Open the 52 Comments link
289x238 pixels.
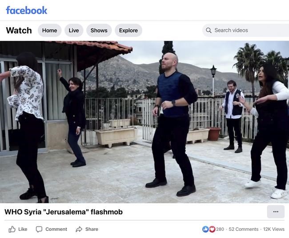coord(244,229)
